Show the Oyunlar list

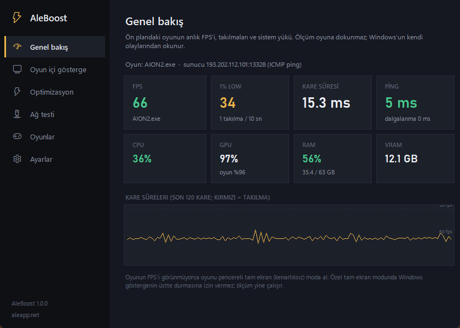pos(55,137)
